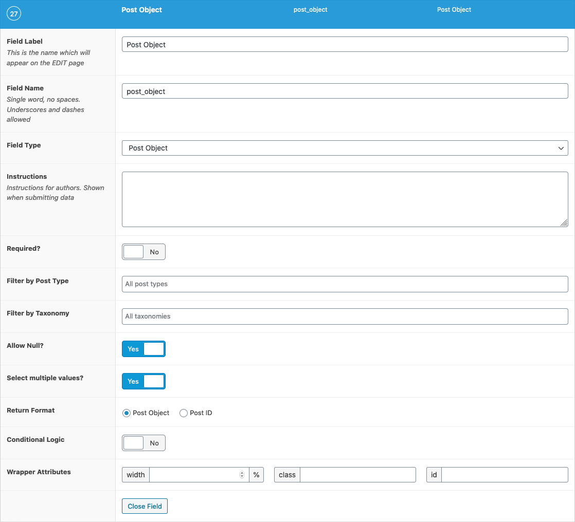Screen dimensions: 575x522
Task: Click the width prefix label
Action: [136, 475]
